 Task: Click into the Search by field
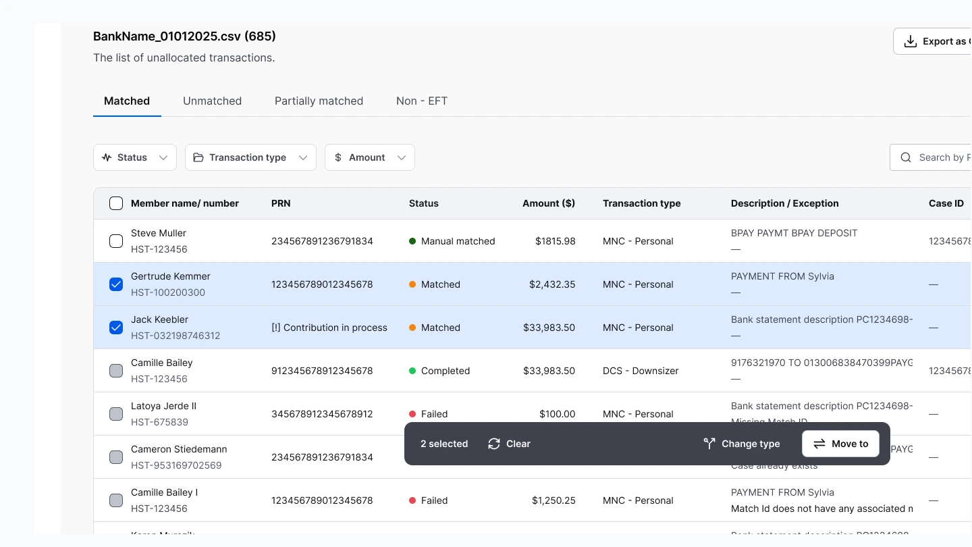pyautogui.click(x=932, y=157)
